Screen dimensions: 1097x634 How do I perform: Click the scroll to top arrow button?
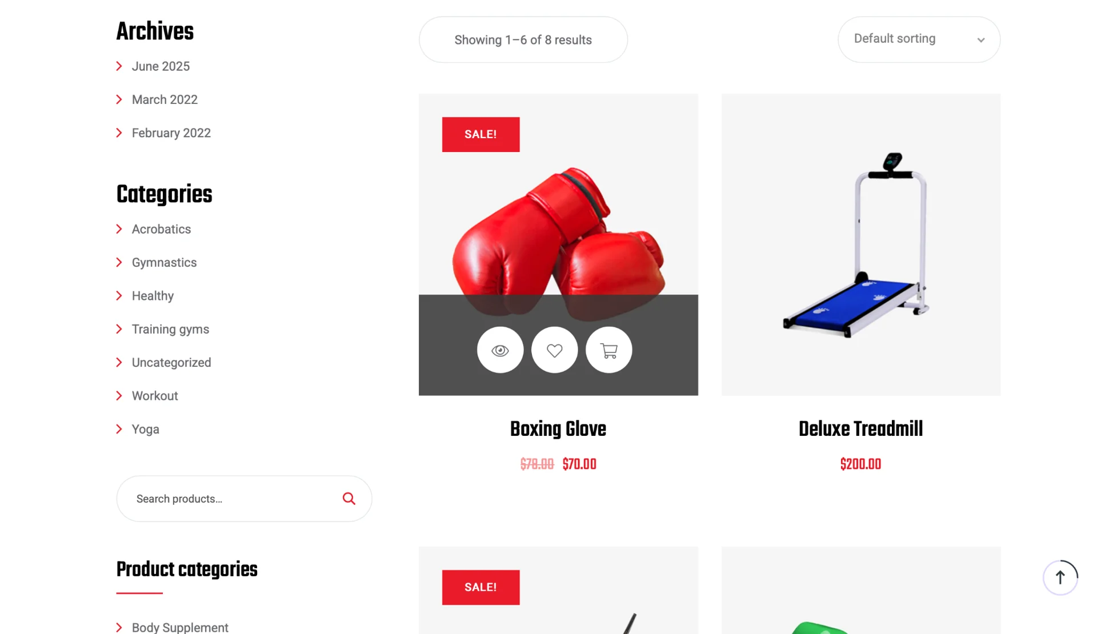tap(1060, 577)
